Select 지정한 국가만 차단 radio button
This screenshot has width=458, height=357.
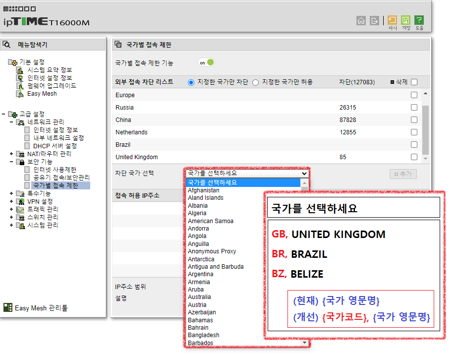191,82
